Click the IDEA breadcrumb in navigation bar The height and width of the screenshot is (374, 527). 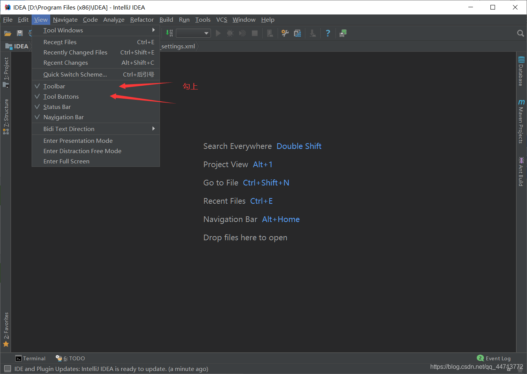coord(17,46)
